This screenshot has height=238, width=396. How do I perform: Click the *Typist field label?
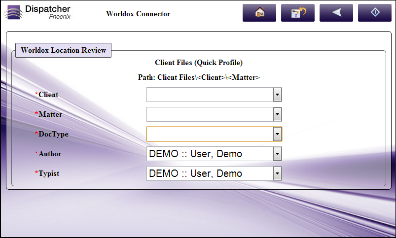pos(47,173)
